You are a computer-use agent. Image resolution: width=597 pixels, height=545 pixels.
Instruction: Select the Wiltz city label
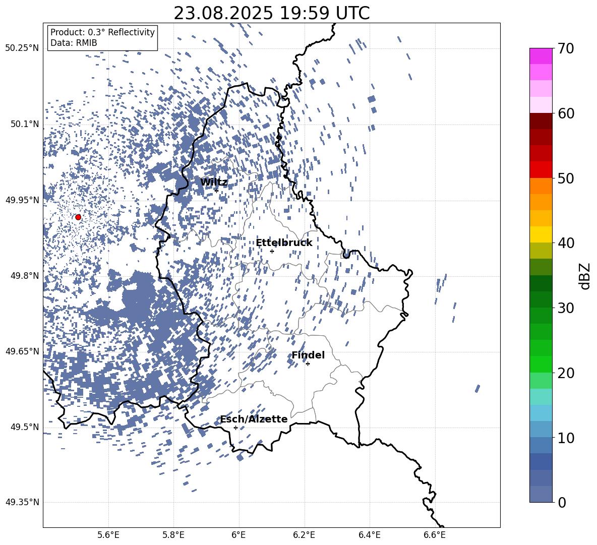coord(214,183)
